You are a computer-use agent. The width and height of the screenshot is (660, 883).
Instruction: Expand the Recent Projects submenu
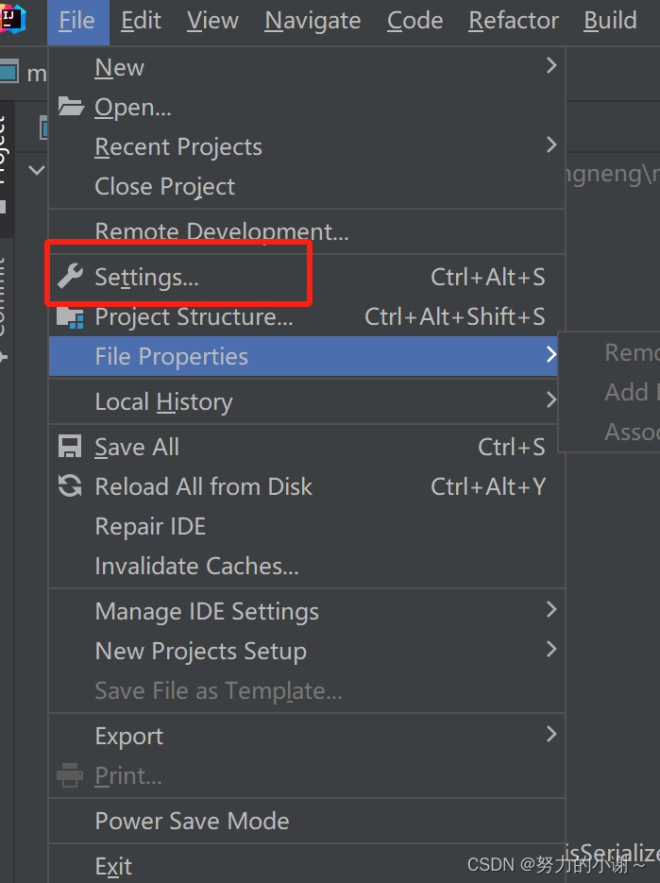tap(551, 145)
